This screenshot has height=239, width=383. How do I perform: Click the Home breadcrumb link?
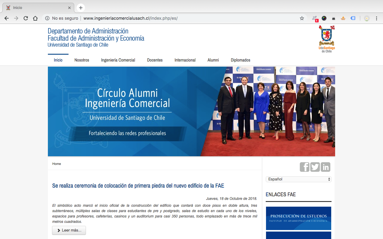[57, 164]
